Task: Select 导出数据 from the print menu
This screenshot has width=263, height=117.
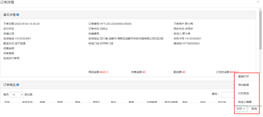Action: [x=243, y=85]
